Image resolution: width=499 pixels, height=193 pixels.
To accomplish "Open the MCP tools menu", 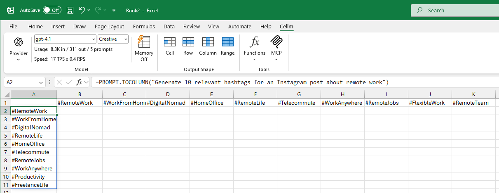I will pyautogui.click(x=276, y=48).
